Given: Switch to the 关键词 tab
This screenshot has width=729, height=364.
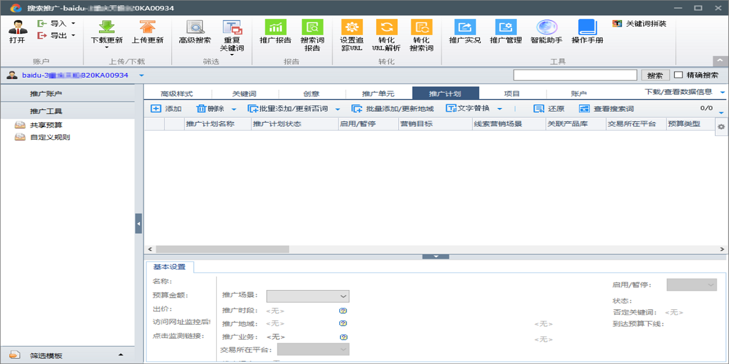Looking at the screenshot, I should click(x=244, y=94).
